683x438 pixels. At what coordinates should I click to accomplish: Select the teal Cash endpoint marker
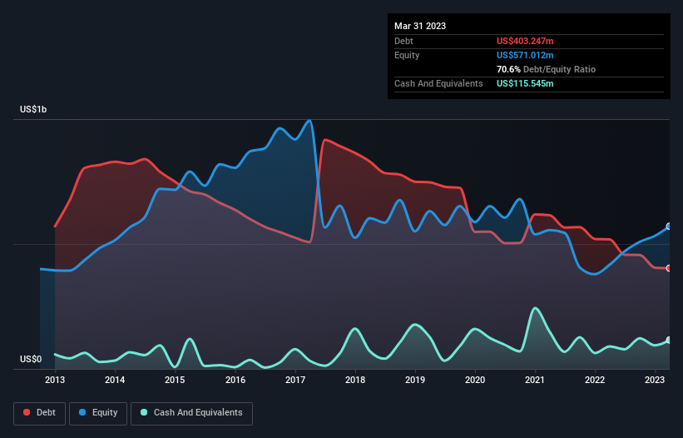(x=669, y=340)
